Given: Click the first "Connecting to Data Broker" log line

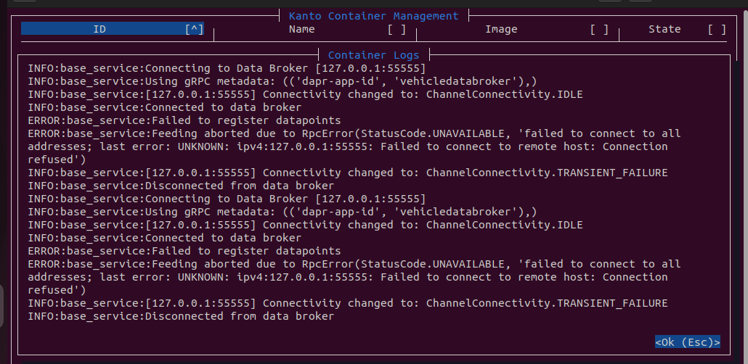Looking at the screenshot, I should [x=227, y=68].
